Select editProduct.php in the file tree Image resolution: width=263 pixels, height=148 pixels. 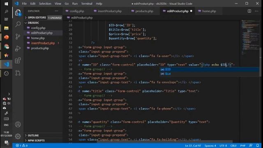tap(42, 33)
